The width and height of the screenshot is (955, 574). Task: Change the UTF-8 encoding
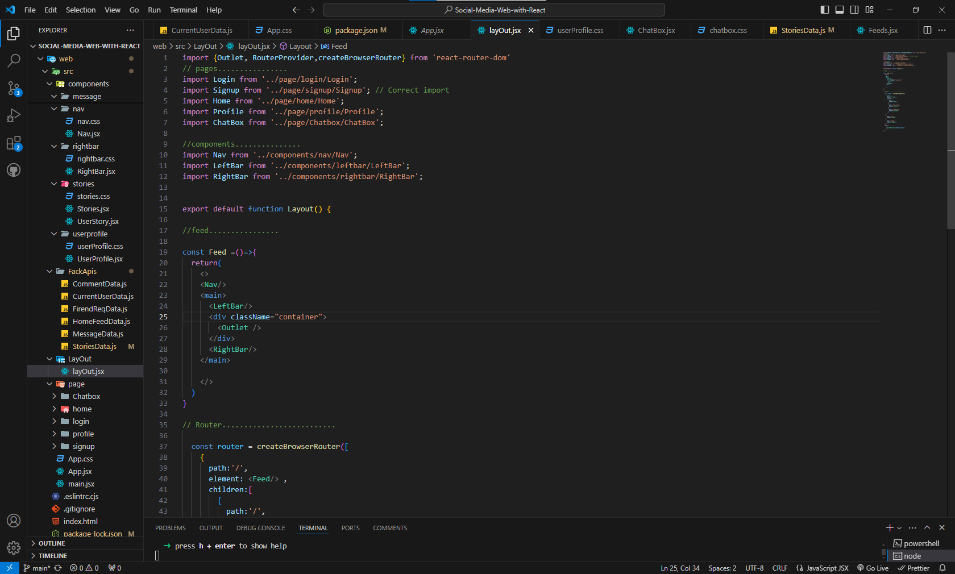point(754,568)
